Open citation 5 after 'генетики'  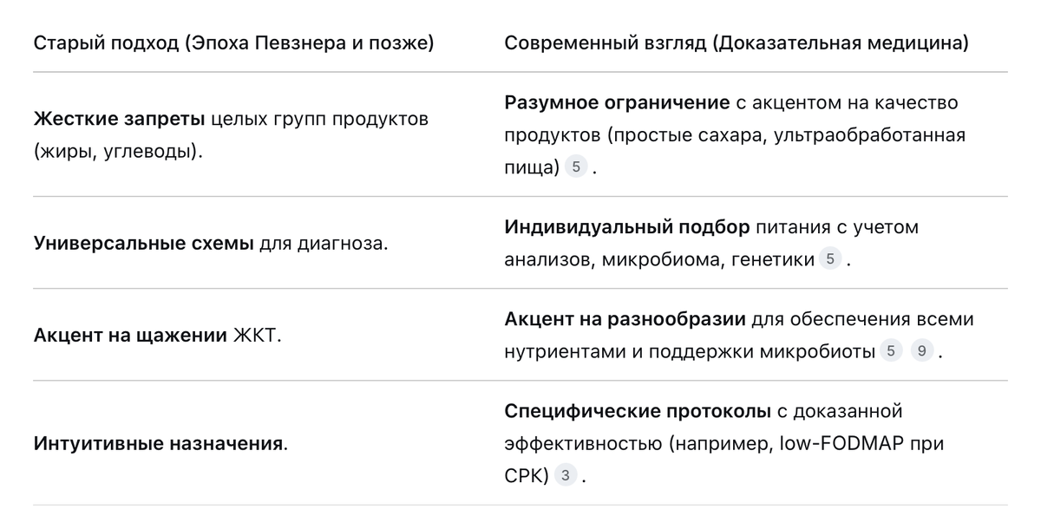click(830, 258)
